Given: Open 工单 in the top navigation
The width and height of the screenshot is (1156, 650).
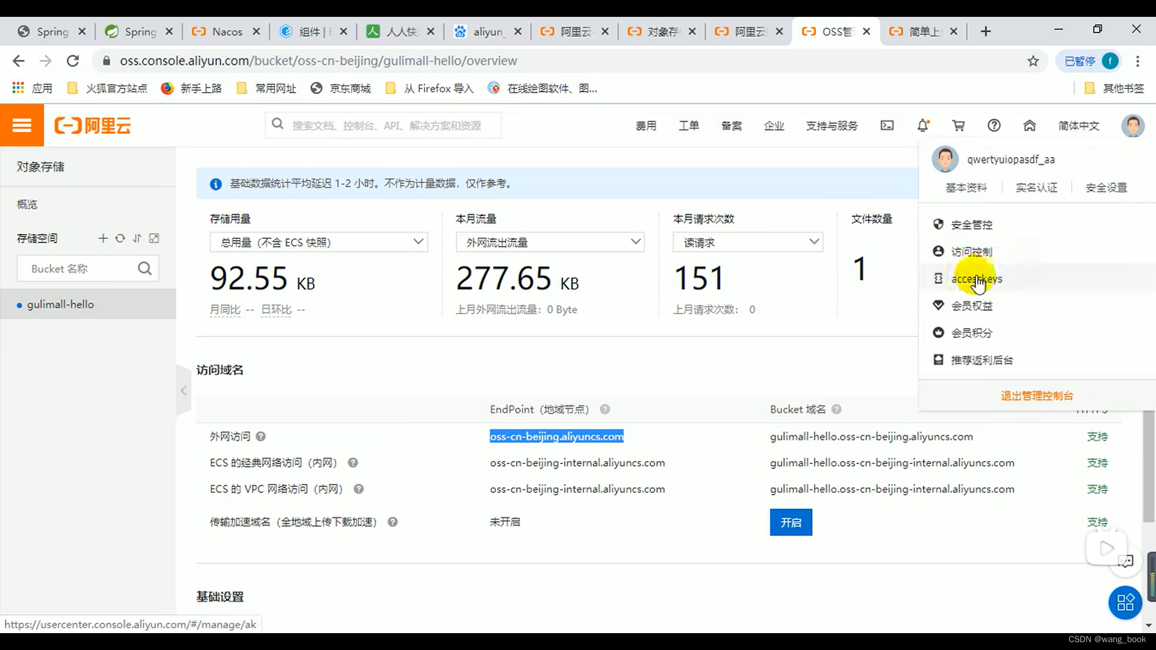Looking at the screenshot, I should [689, 126].
